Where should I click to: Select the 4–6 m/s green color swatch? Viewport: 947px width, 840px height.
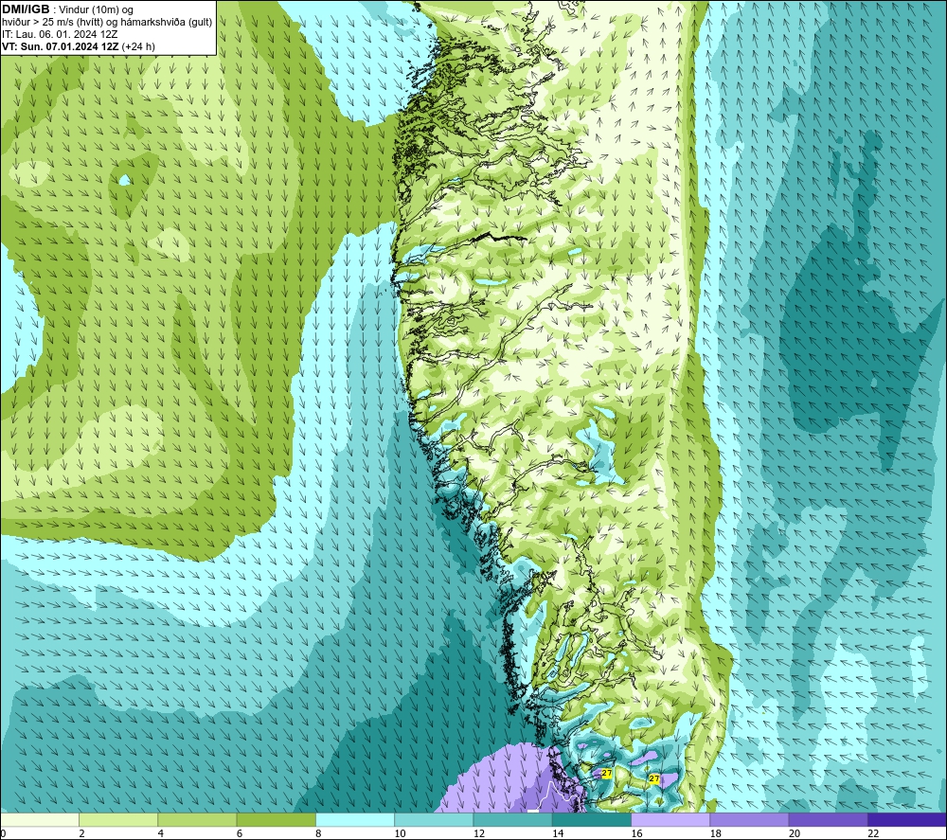tap(198, 819)
